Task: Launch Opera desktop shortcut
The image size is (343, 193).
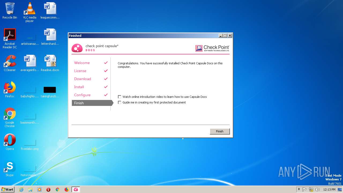Action: point(10,142)
